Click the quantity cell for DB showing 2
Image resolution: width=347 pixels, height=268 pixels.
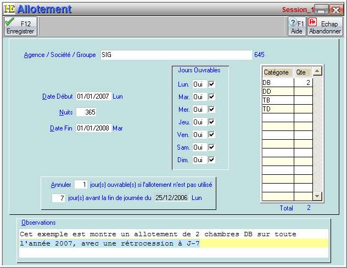[304, 83]
